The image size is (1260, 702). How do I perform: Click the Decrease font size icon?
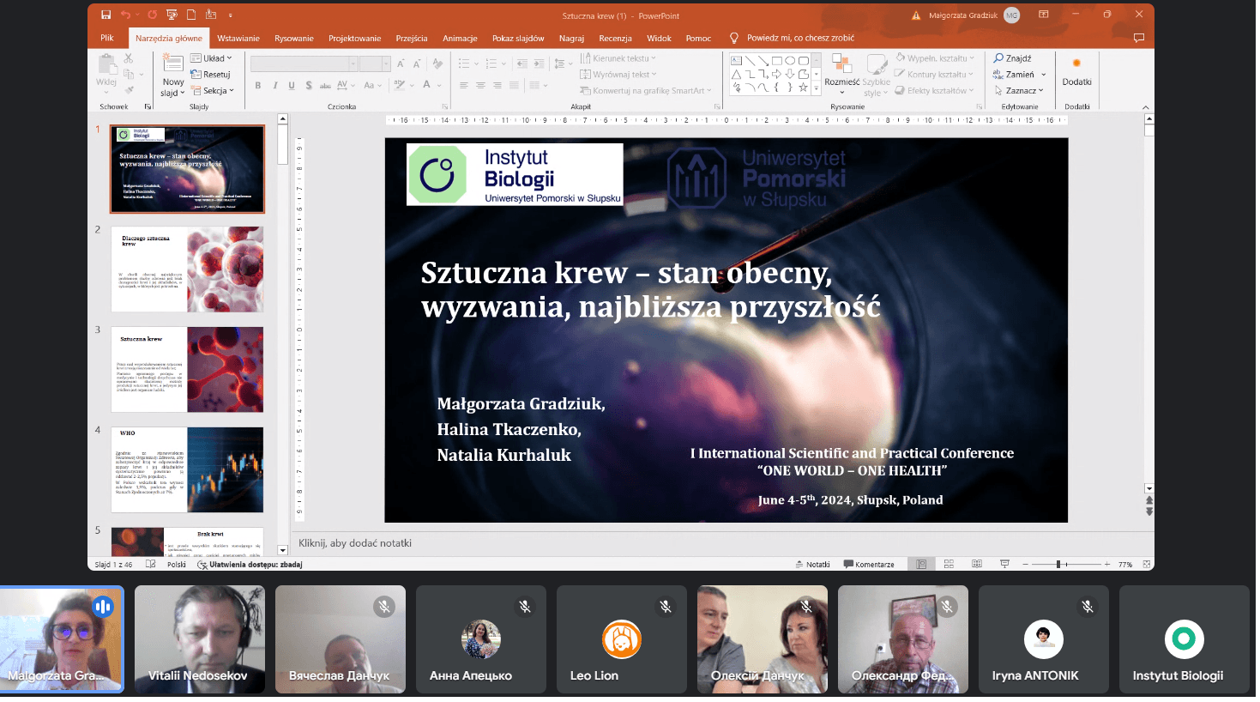417,64
